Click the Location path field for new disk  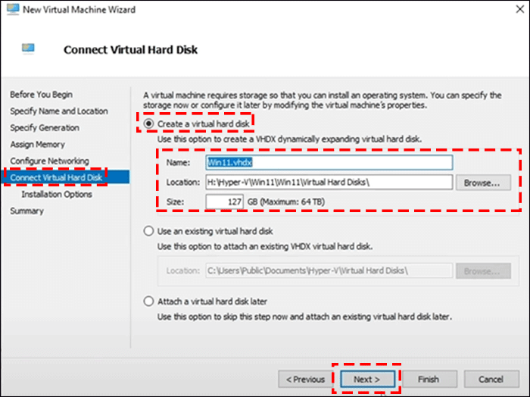click(x=329, y=183)
